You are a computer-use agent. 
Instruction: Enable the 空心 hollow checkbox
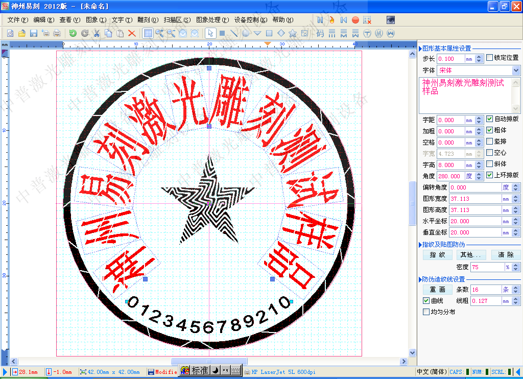[489, 152]
